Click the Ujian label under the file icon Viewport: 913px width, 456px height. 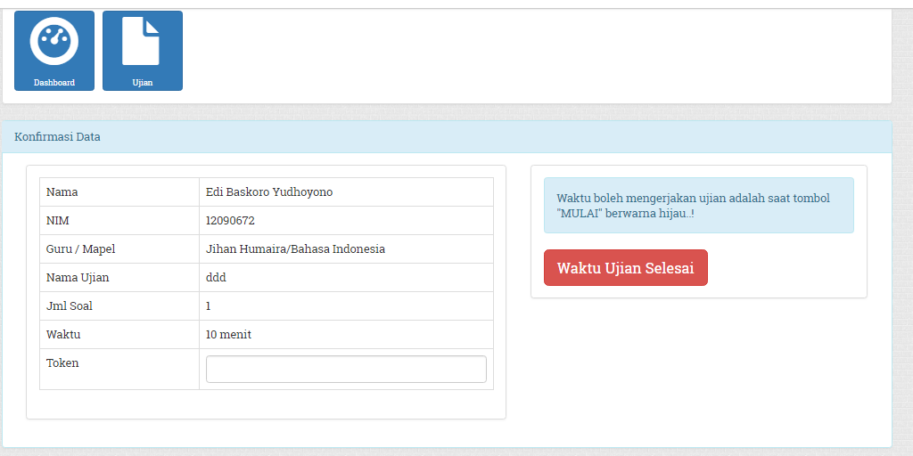(143, 83)
